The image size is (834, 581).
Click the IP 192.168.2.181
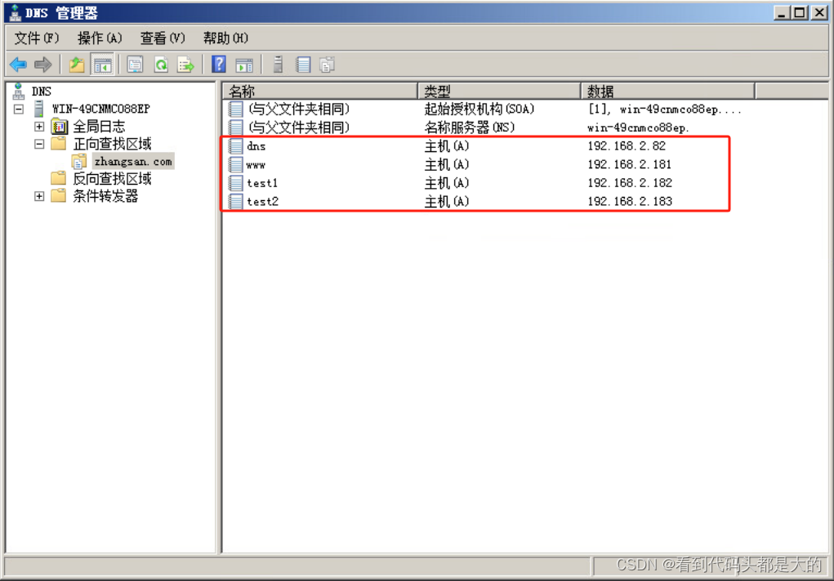629,164
